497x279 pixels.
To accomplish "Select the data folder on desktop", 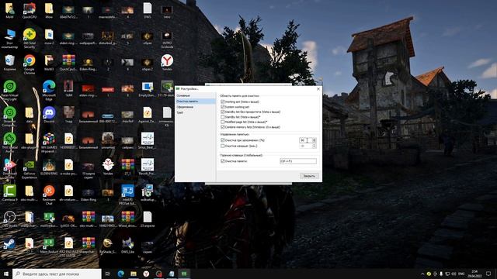I will coord(30,115).
